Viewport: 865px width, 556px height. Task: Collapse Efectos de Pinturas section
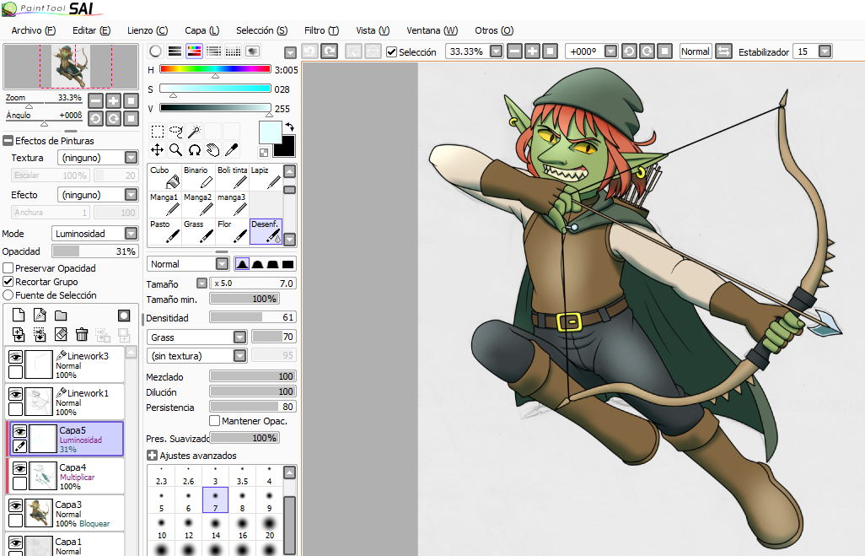tap(8, 141)
